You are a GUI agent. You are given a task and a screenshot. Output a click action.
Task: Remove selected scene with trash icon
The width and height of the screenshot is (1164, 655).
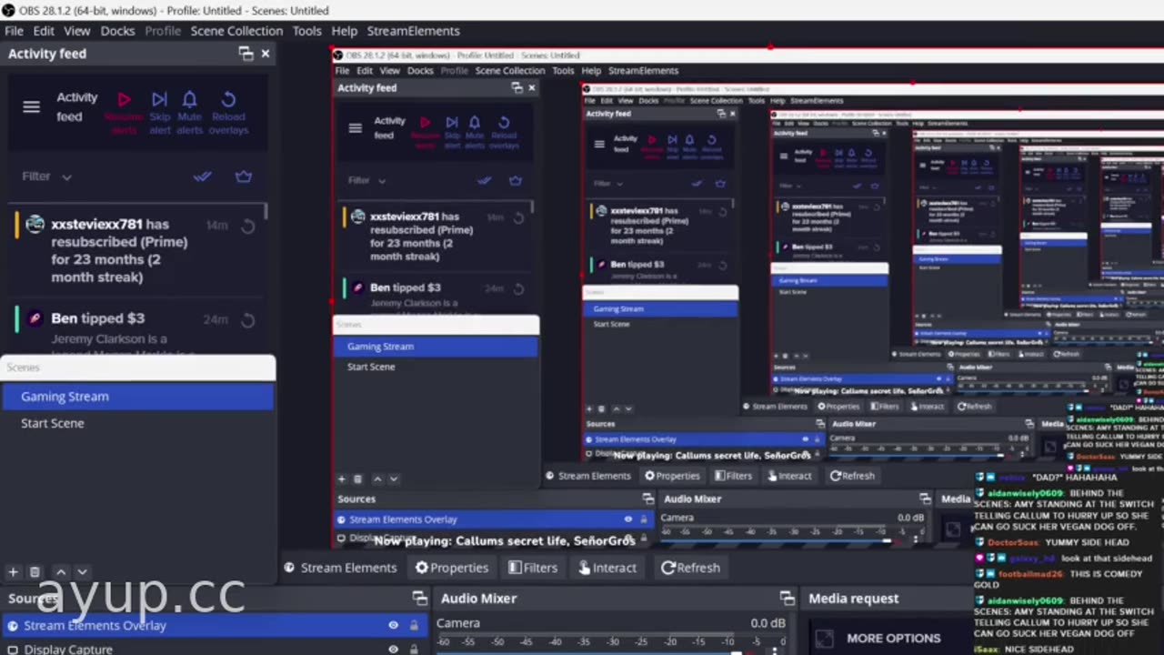point(35,572)
